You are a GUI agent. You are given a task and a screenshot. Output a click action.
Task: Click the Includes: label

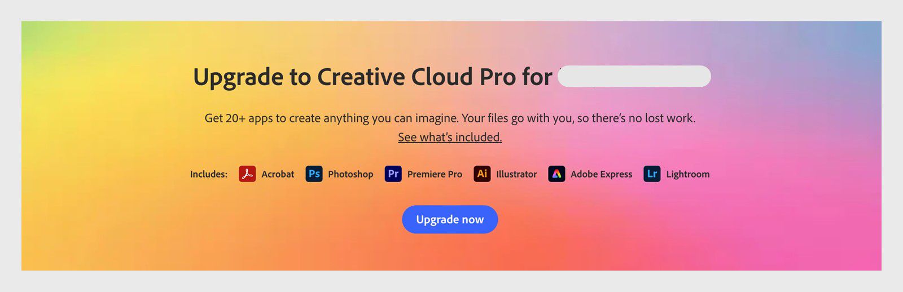tap(209, 174)
